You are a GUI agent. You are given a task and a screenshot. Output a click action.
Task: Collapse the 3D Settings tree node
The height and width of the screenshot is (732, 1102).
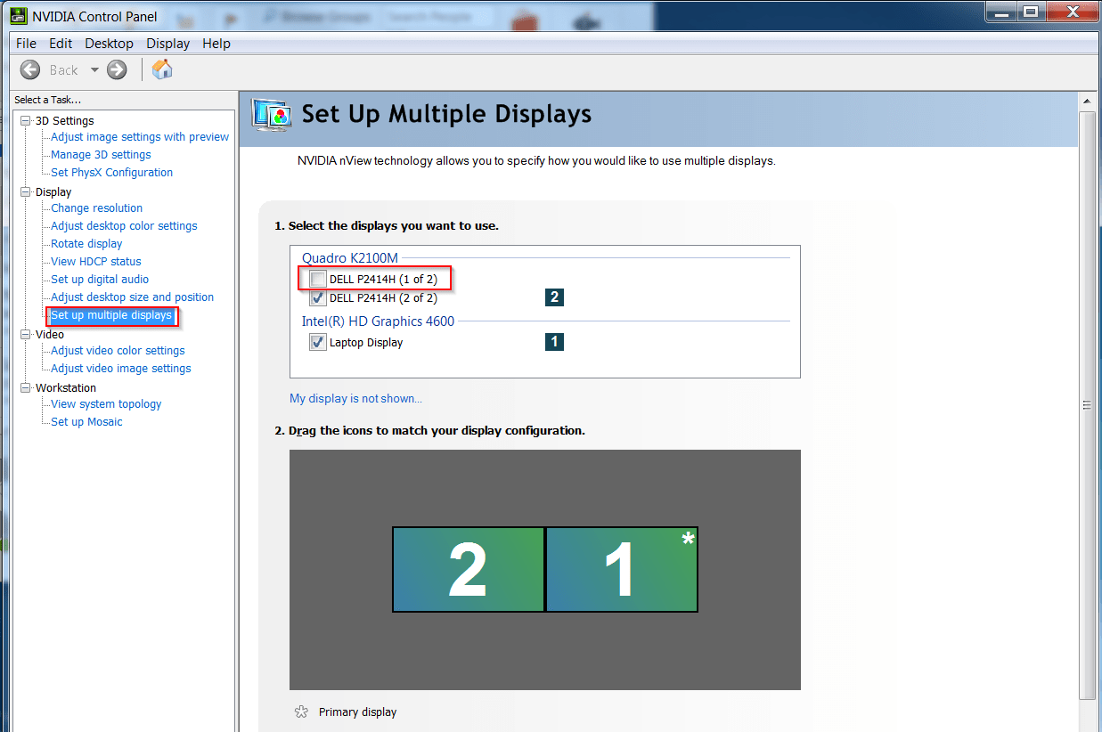25,120
